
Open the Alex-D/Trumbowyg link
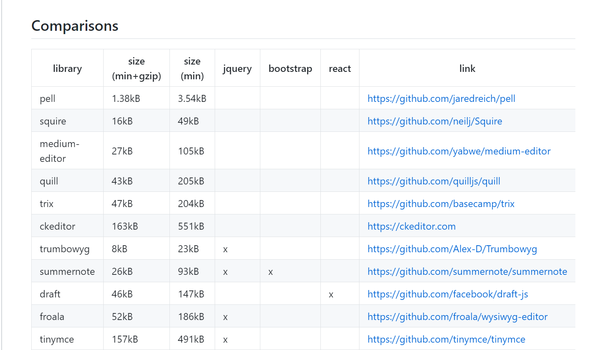[x=452, y=249]
